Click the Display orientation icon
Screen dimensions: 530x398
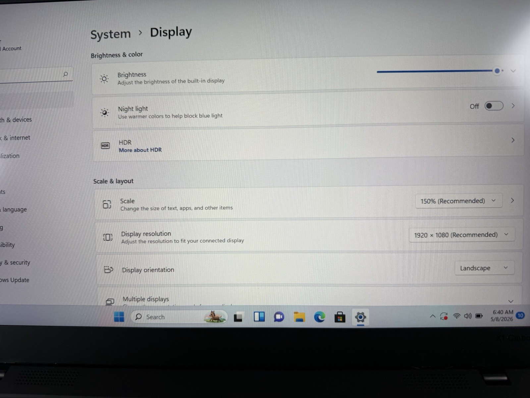tap(109, 270)
